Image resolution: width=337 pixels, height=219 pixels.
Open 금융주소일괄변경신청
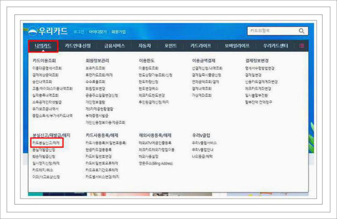[102, 95]
